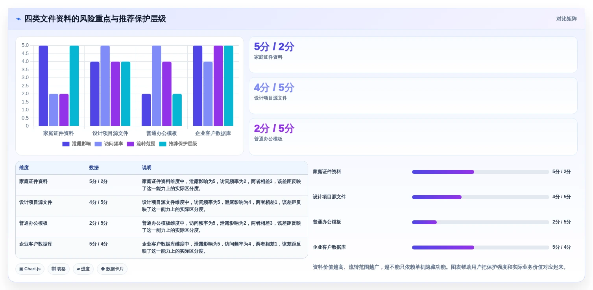The width and height of the screenshot is (593, 290).
Task: Toggle the 流转范围 legend swatch
Action: pos(130,144)
